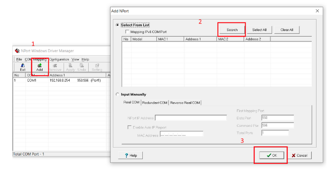Click the MAC 1 column header
330x177 pixels.
[x=170, y=39]
